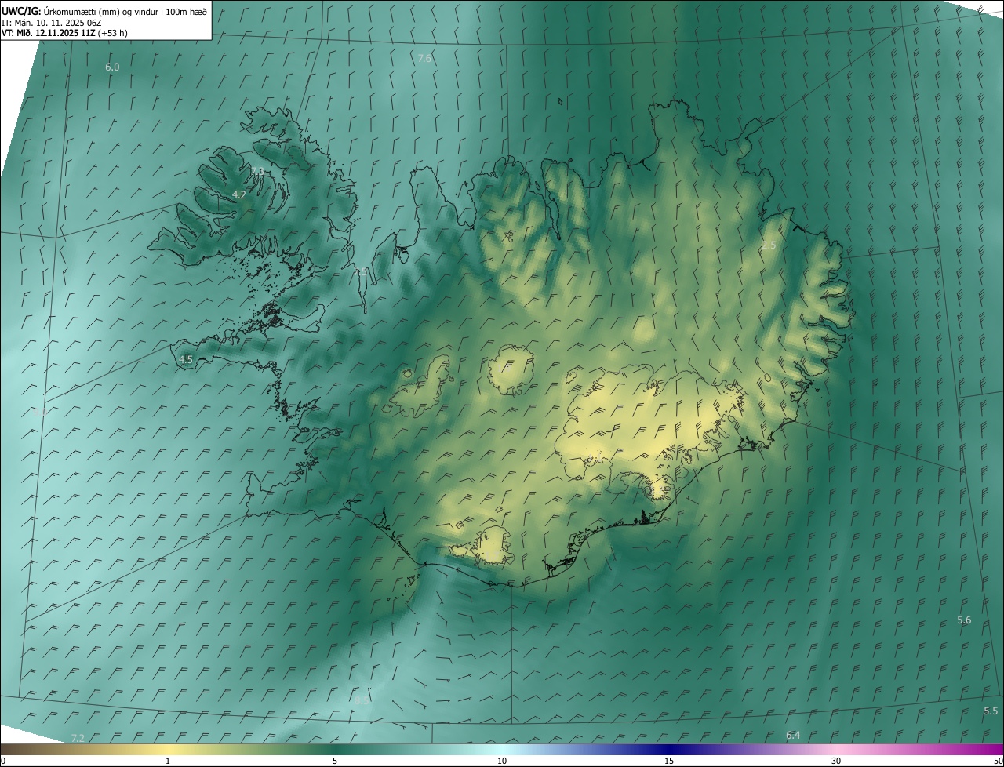The image size is (1004, 767).
Task: Click the '(+53 h)' forecast offset
Action: [x=114, y=34]
